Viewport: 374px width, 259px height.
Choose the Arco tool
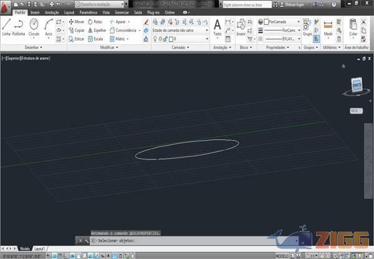48,27
